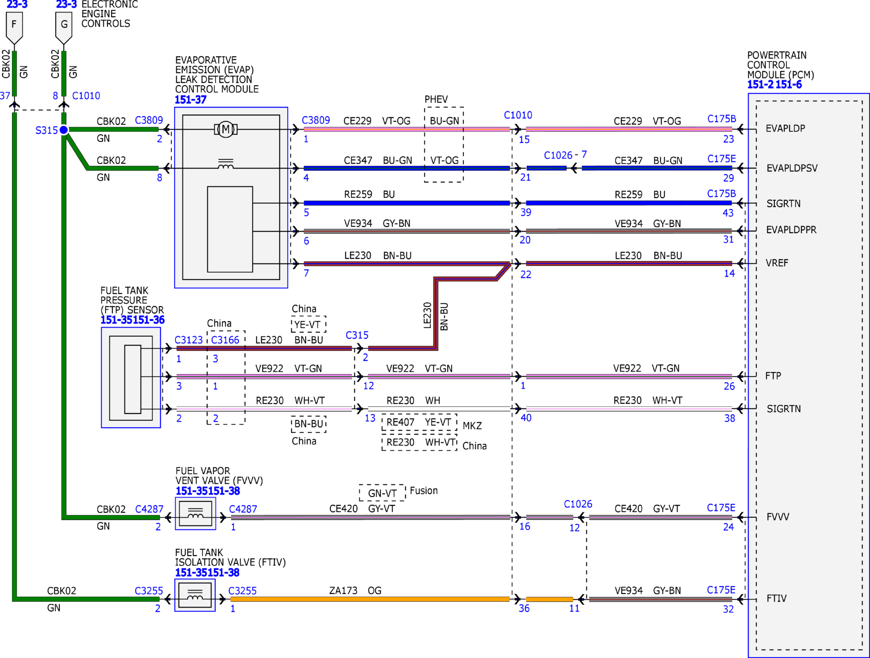Select the solenoid coil symbol in EVAP module
Image resolution: width=870 pixels, height=658 pixels.
click(x=226, y=164)
